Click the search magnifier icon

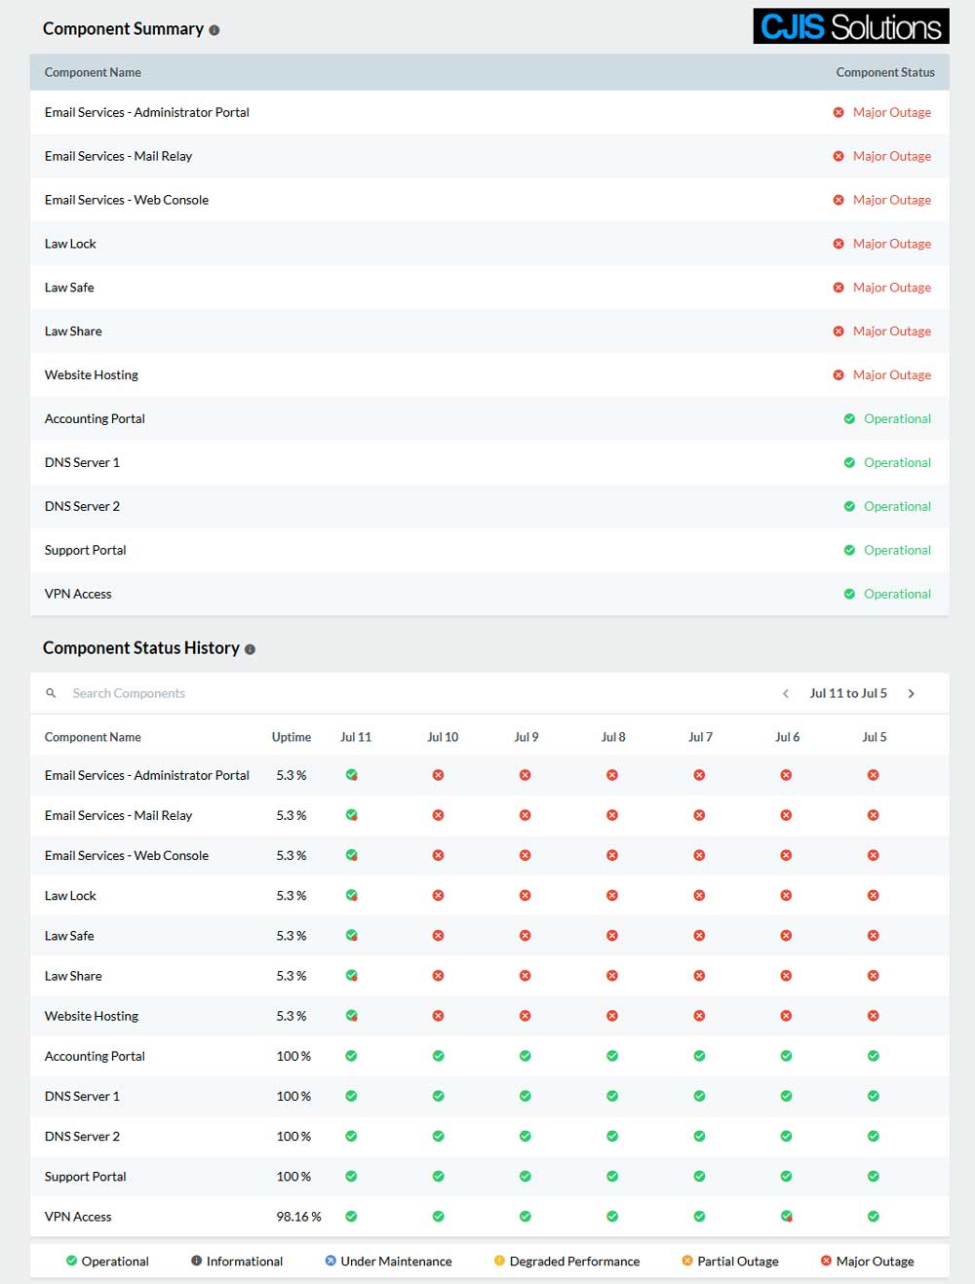[x=51, y=693]
